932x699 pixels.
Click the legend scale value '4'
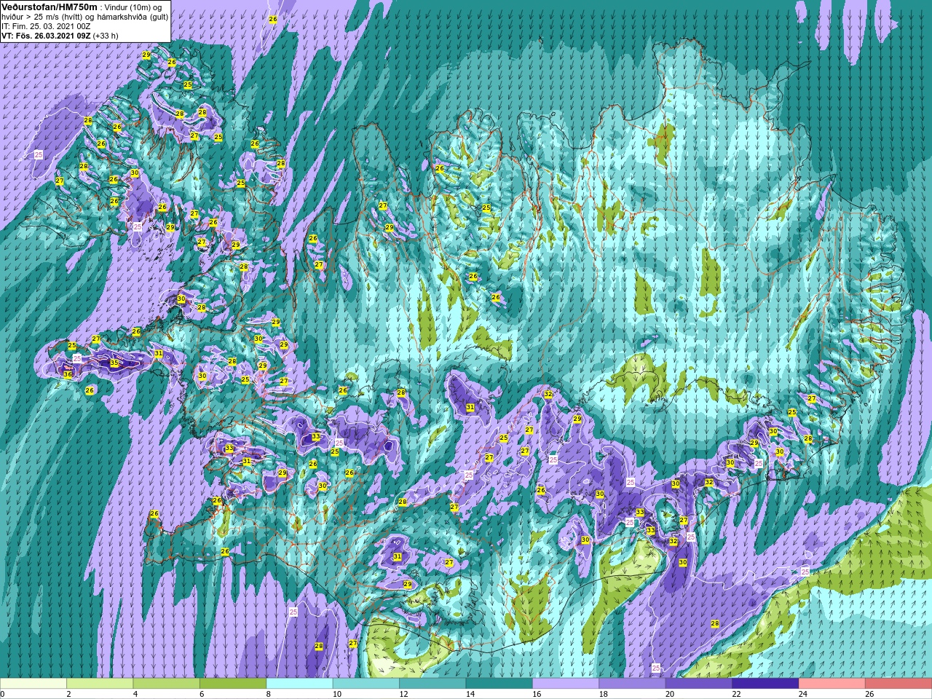click(135, 694)
